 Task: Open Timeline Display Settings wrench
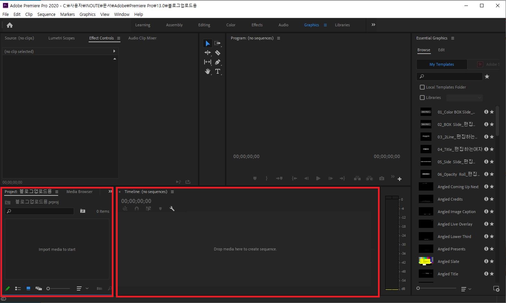(x=172, y=209)
